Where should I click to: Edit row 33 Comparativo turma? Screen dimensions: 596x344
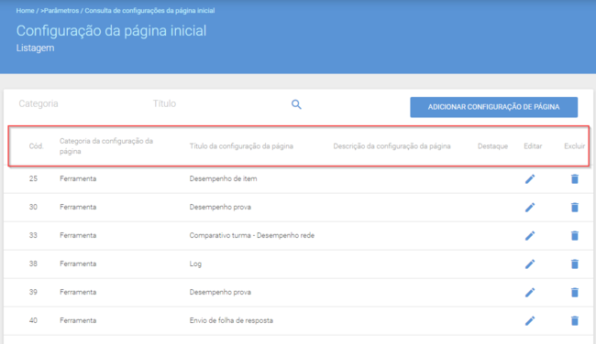530,235
